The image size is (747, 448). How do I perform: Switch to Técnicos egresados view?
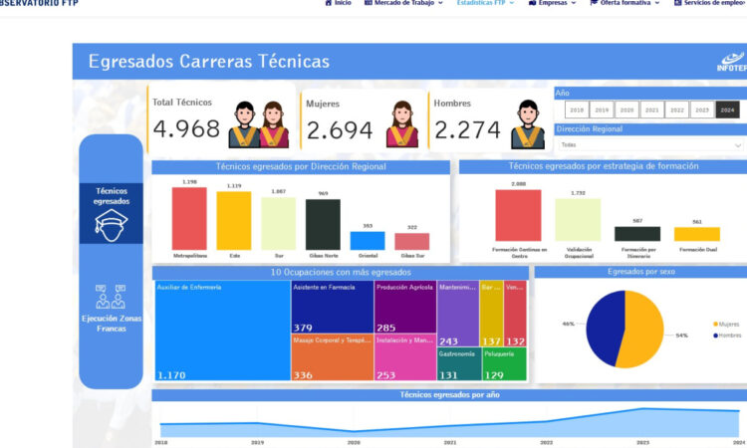(111, 195)
